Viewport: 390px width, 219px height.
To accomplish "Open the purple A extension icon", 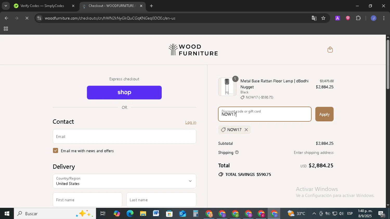I will pyautogui.click(x=337, y=18).
